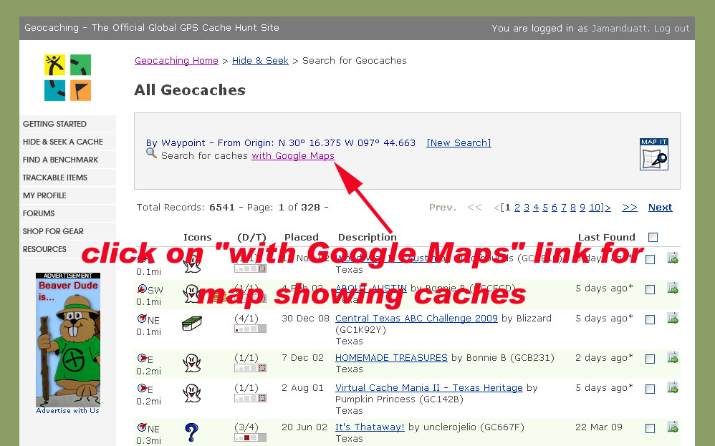Click difficulty/terrain rating bar for HOMEMADE TREASURES
715x446 pixels.
pos(250,368)
